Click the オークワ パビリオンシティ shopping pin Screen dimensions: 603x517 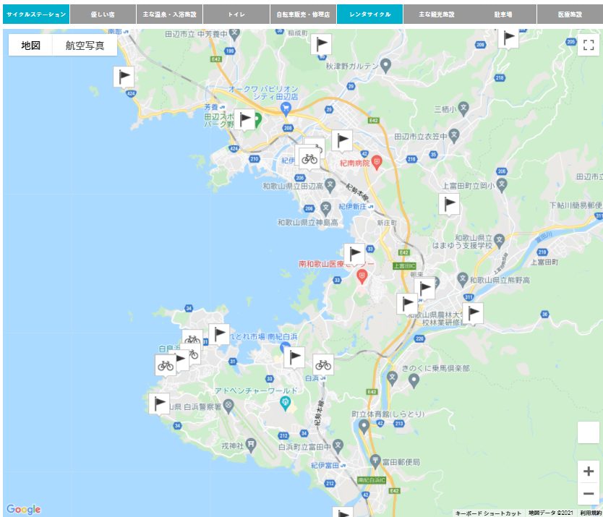click(x=286, y=108)
